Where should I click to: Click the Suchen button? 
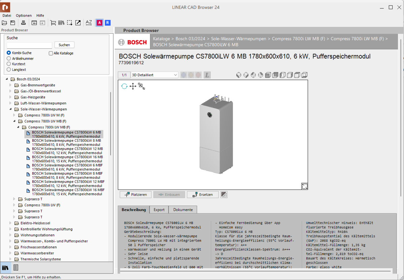tap(64, 45)
